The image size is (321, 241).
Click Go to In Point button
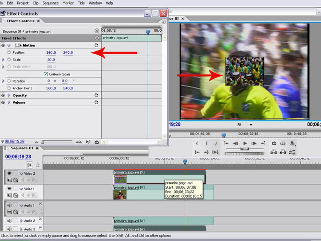tap(197, 152)
